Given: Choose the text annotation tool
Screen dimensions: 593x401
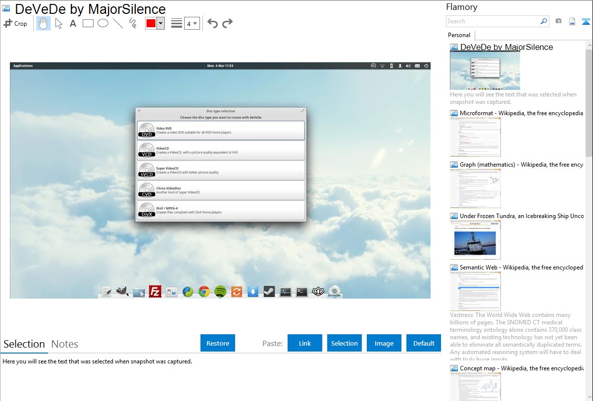Looking at the screenshot, I should pyautogui.click(x=73, y=23).
